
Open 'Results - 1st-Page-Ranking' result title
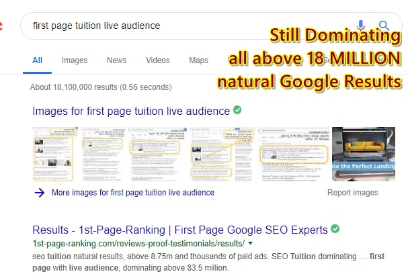click(180, 230)
